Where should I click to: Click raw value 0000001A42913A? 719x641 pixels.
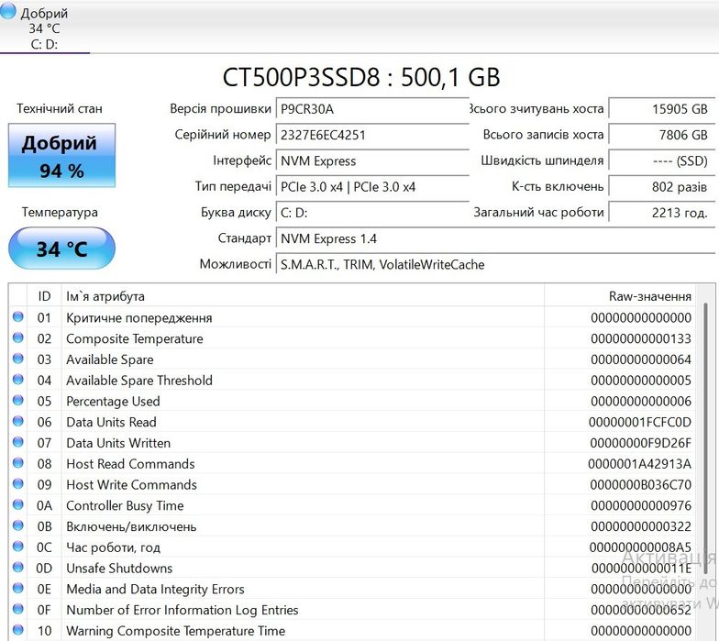[x=640, y=464]
